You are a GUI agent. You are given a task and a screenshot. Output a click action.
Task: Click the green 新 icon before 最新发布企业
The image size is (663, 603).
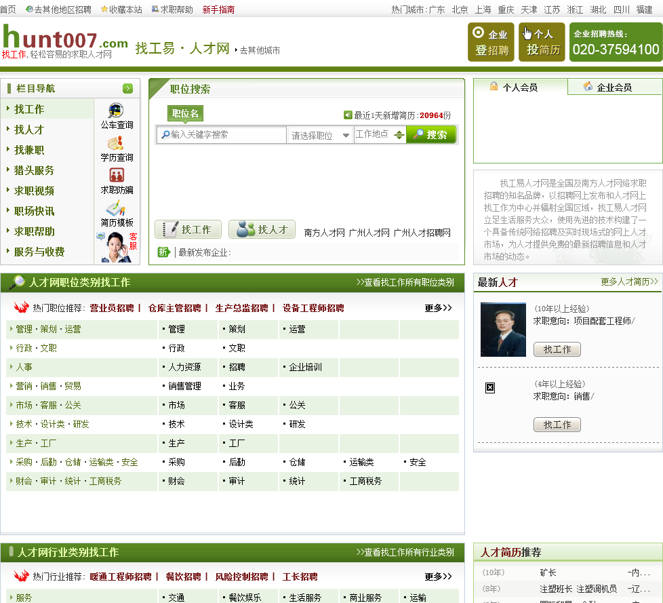click(x=164, y=252)
